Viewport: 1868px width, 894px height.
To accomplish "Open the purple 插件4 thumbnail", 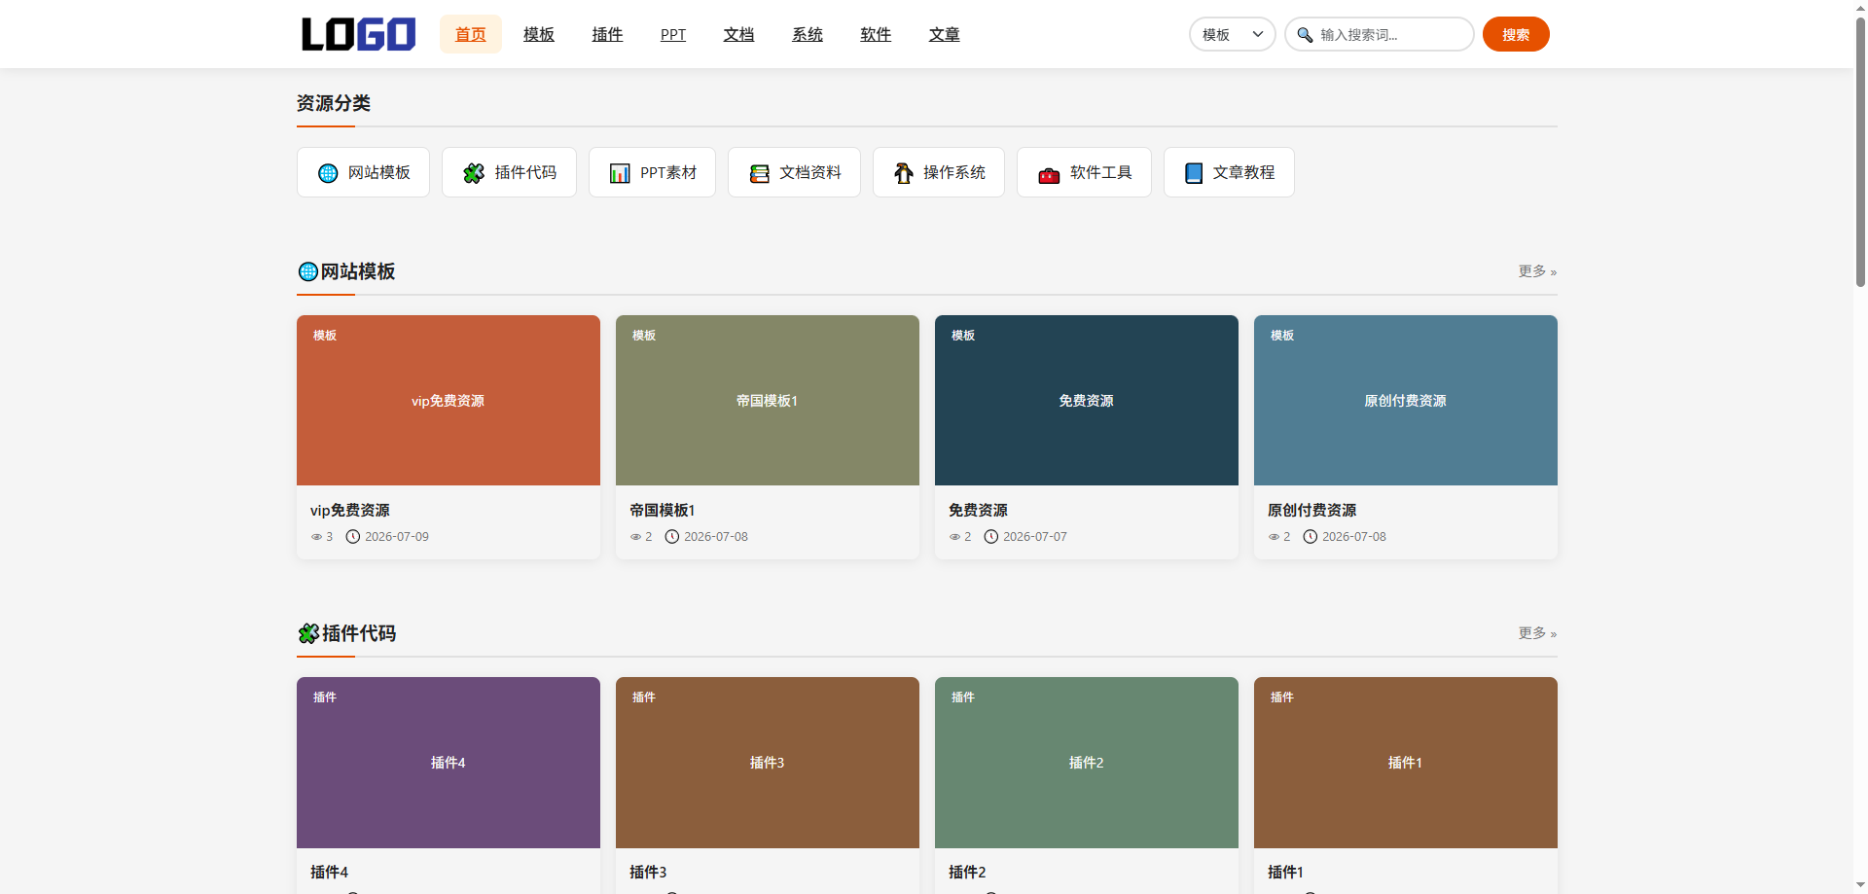I will (x=449, y=763).
